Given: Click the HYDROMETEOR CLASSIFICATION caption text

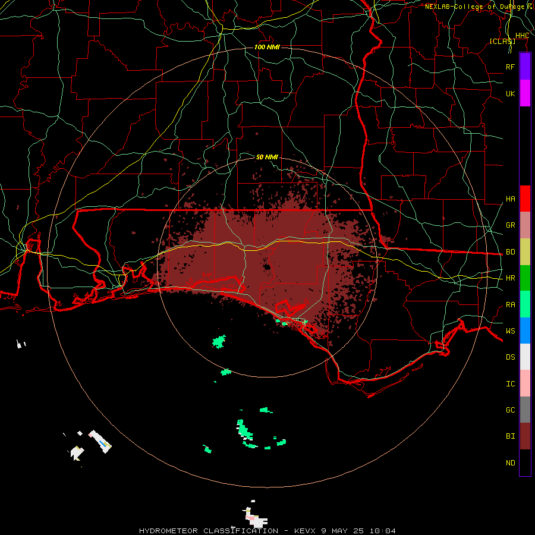Looking at the screenshot, I should 209,531.
